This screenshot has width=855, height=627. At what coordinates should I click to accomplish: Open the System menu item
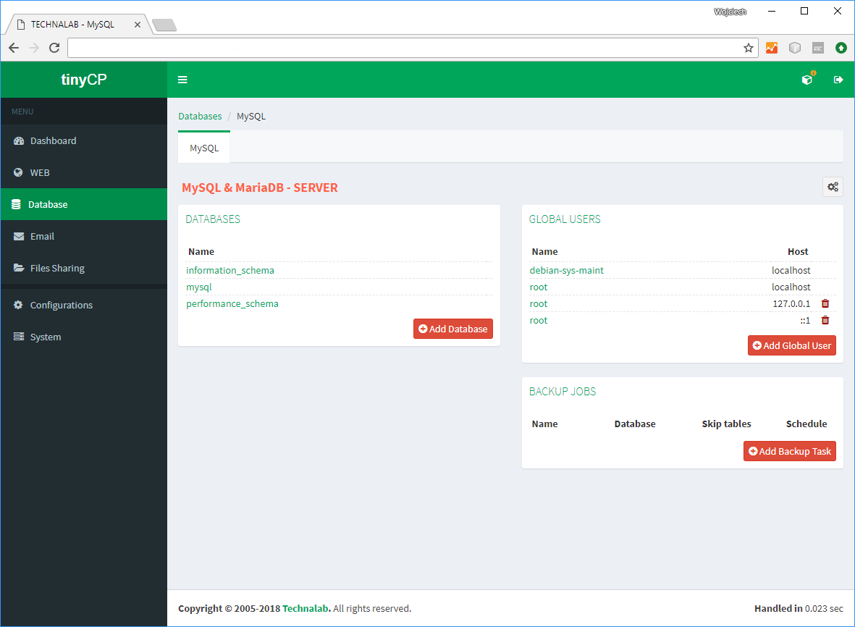[84, 337]
